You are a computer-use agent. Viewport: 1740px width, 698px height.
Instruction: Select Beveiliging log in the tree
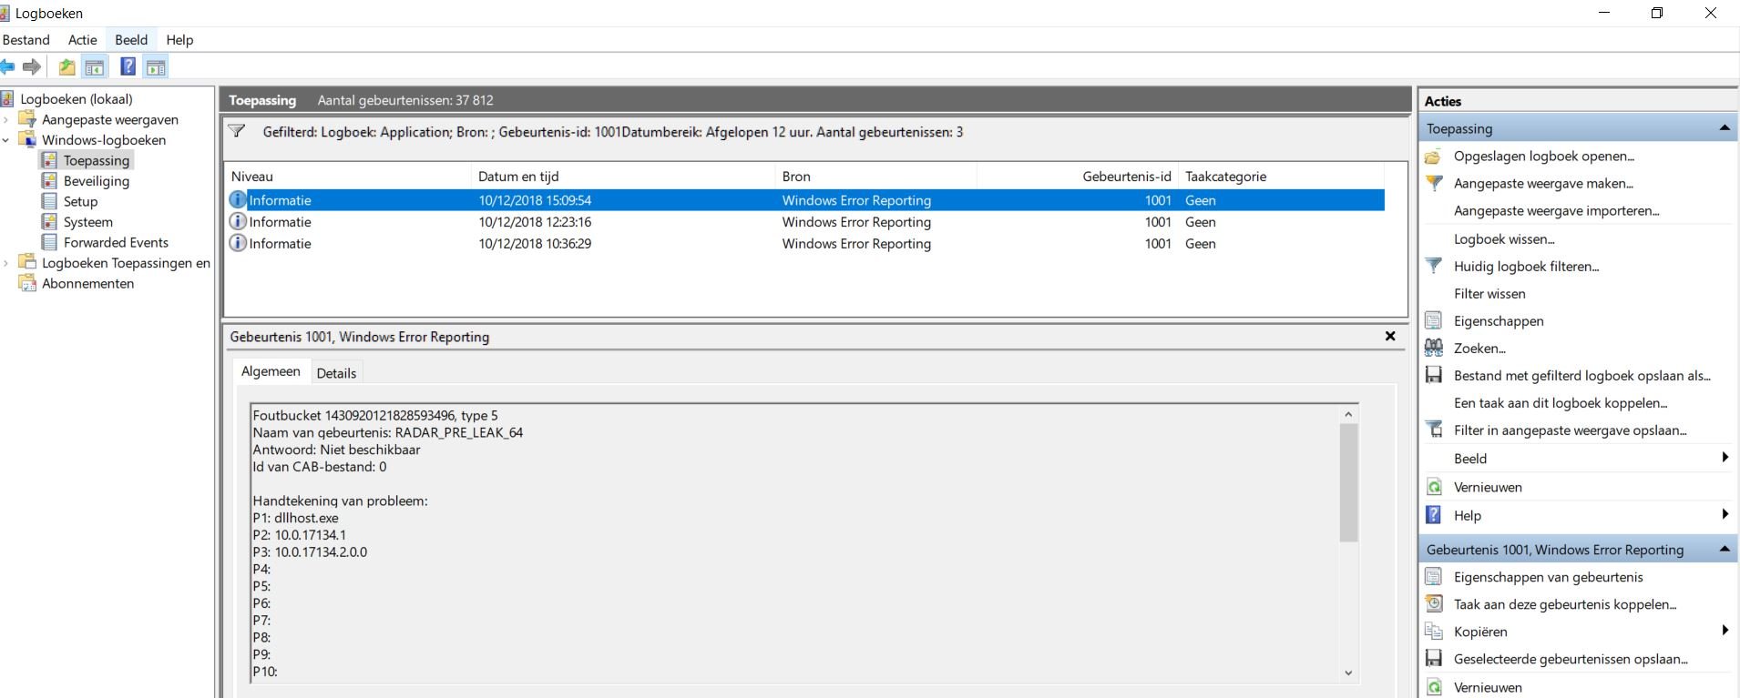click(x=97, y=181)
